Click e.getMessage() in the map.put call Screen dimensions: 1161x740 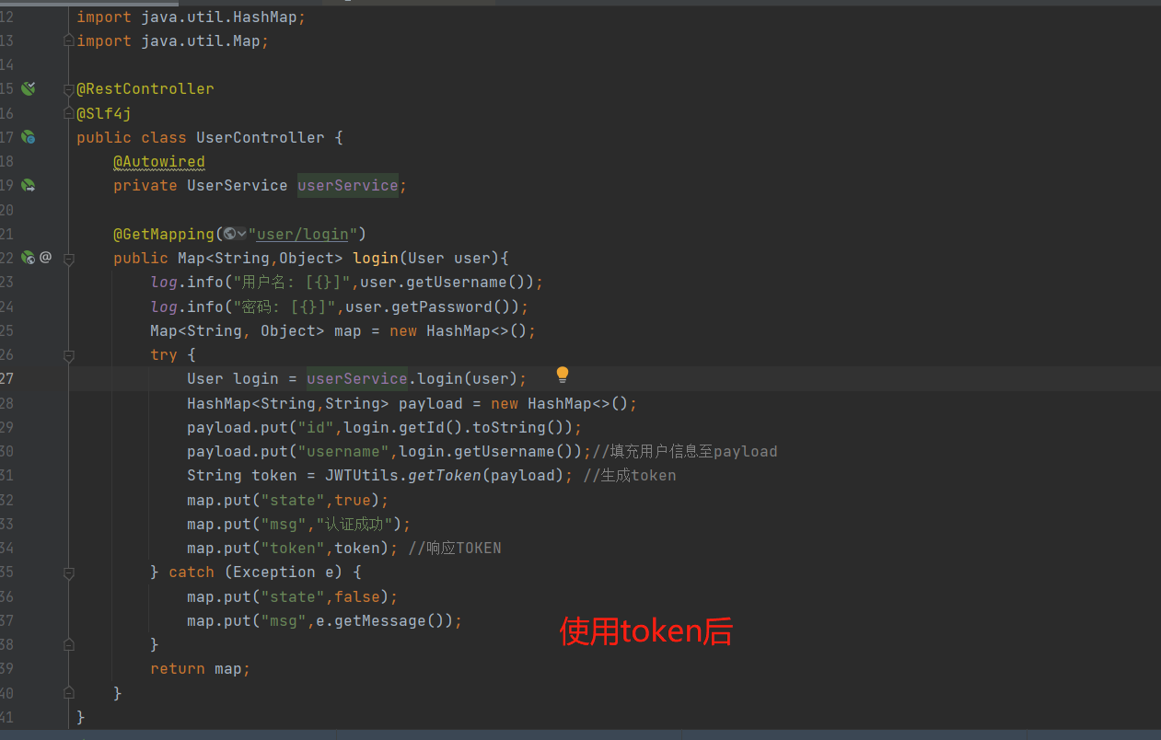pos(380,620)
